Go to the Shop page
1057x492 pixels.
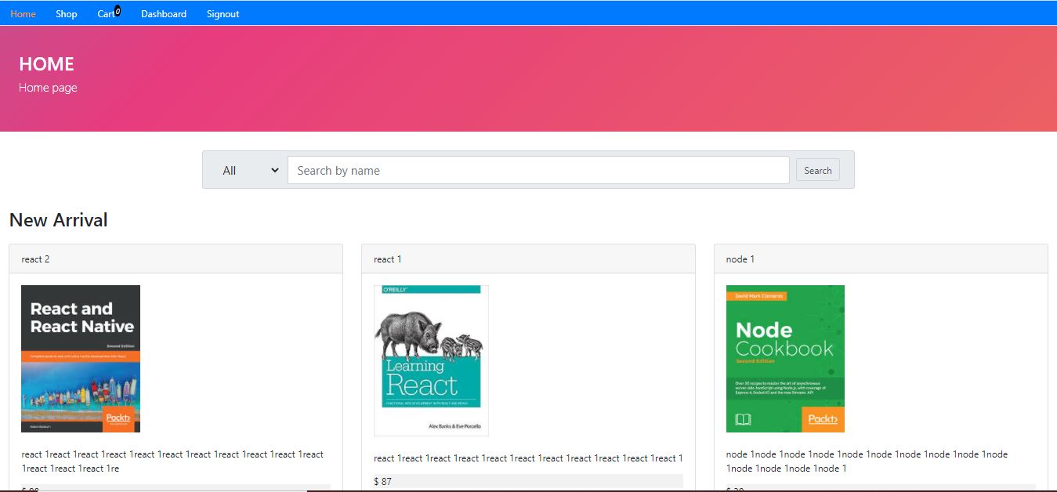(x=67, y=14)
